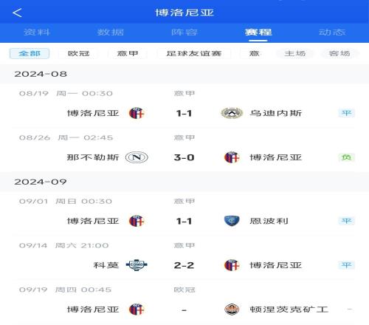The image size is (369, 325).
Task: Open the 3-0 match score details
Action: point(184,157)
